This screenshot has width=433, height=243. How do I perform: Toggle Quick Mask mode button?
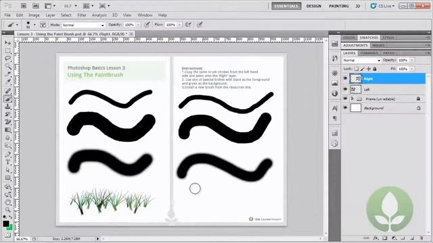click(7, 235)
